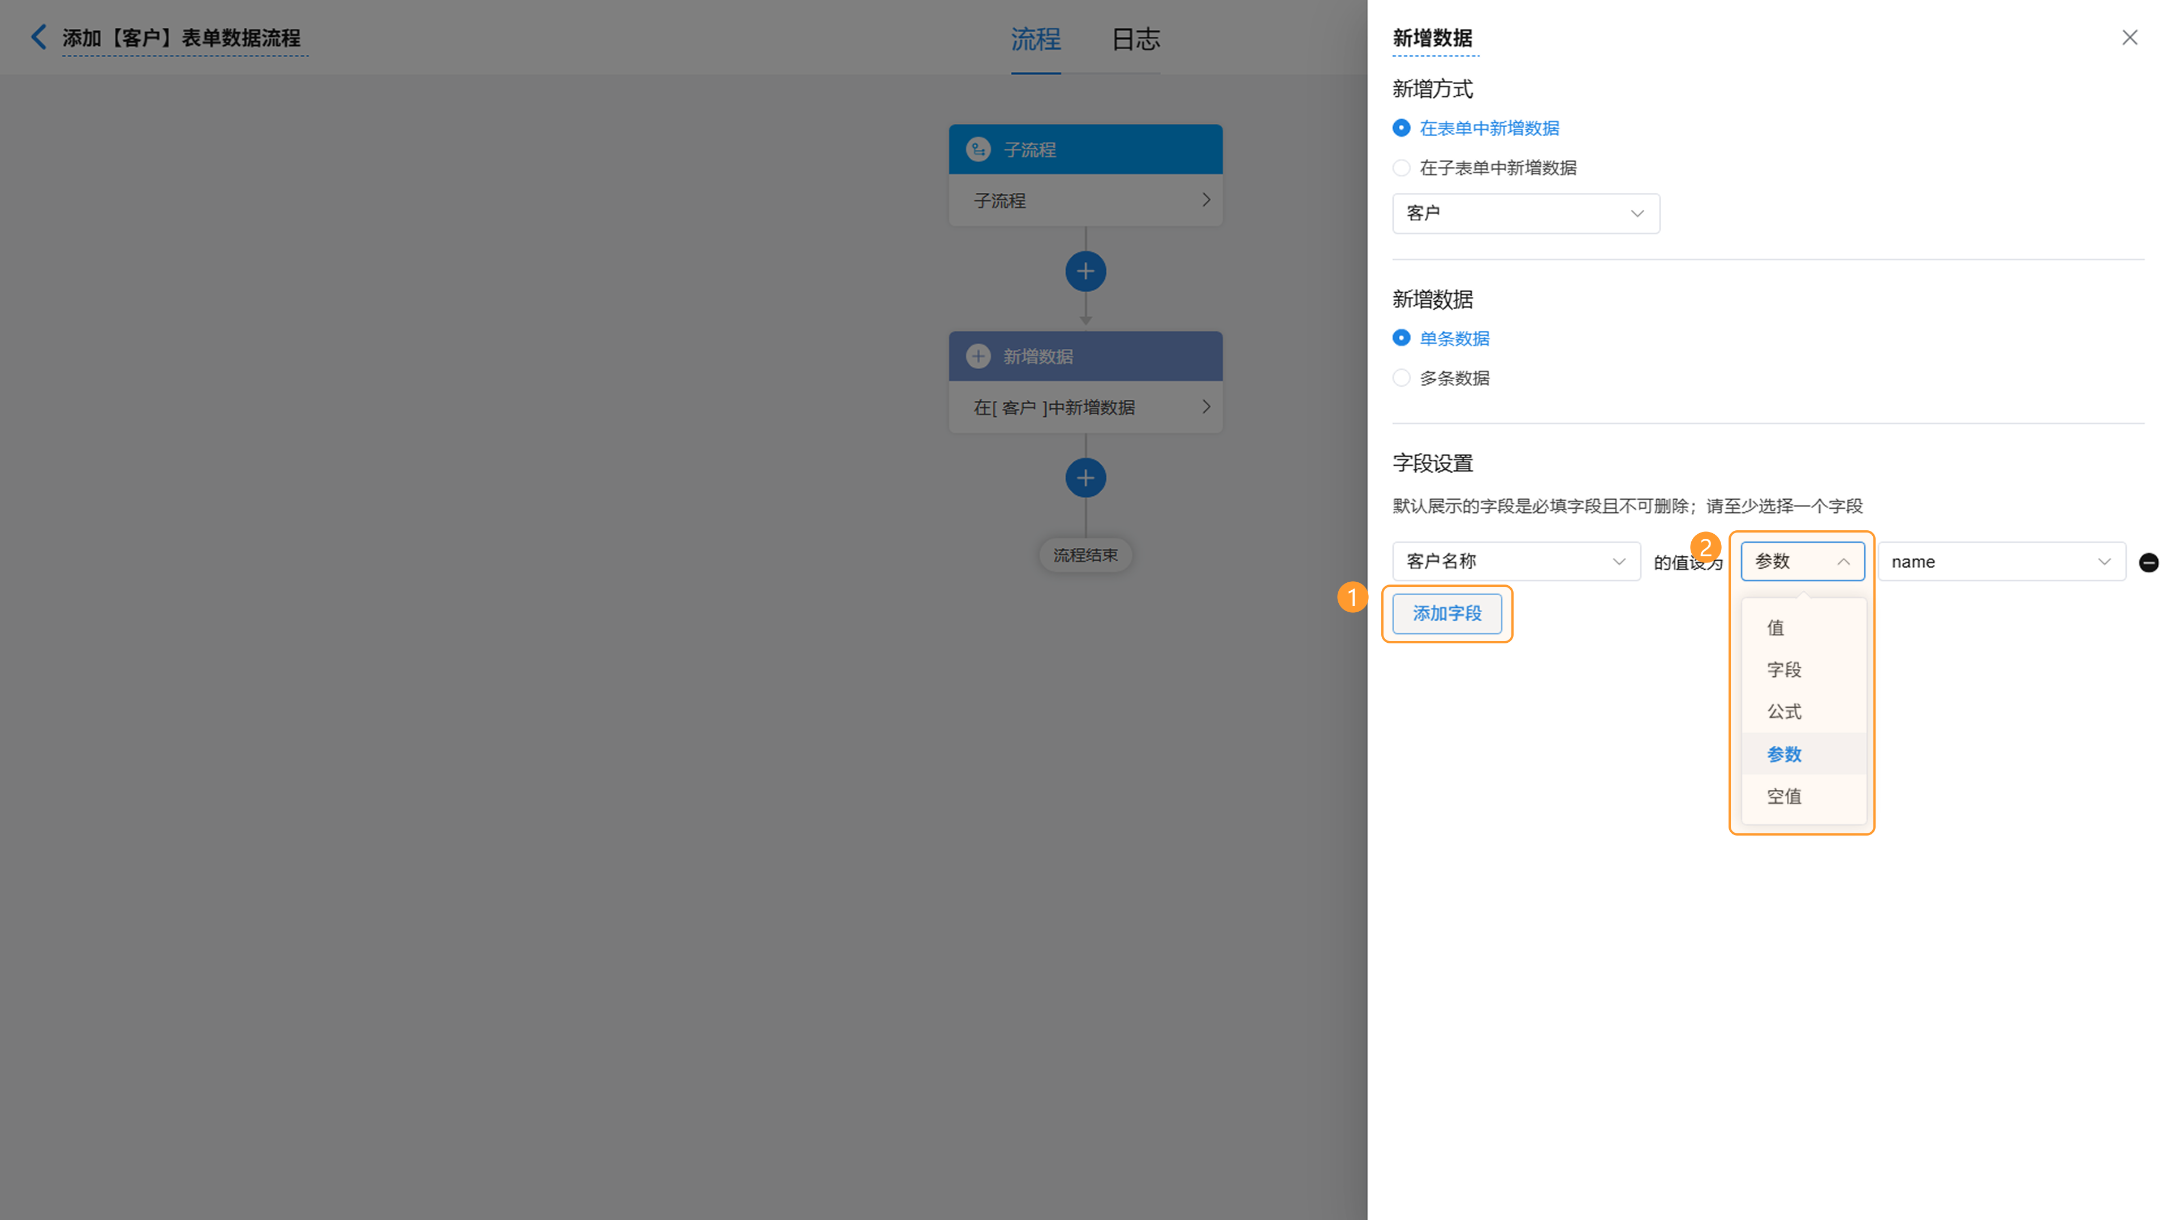The height and width of the screenshot is (1220, 2172).
Task: Open the 客户 form dropdown
Action: [1525, 213]
